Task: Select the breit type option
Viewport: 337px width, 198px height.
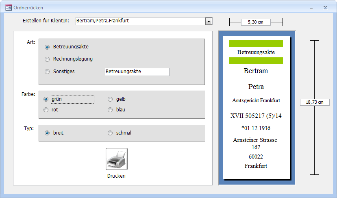Action: pyautogui.click(x=47, y=133)
